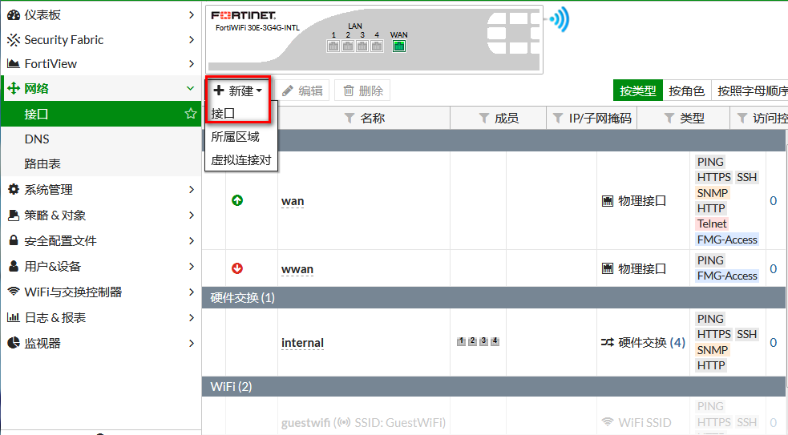Screen dimensions: 788x435
Task: Choose 虚拟连接对 from the dropdown menu
Action: [x=240, y=160]
